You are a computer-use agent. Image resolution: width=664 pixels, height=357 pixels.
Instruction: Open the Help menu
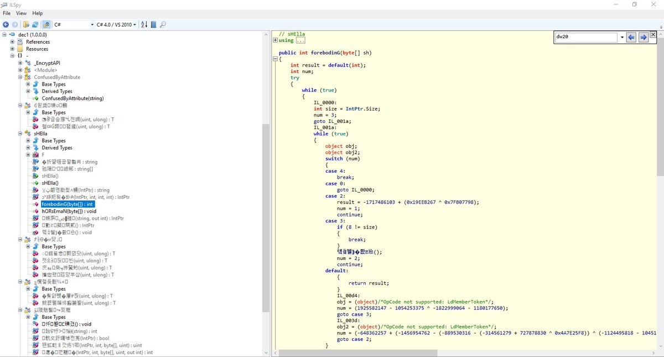click(37, 13)
